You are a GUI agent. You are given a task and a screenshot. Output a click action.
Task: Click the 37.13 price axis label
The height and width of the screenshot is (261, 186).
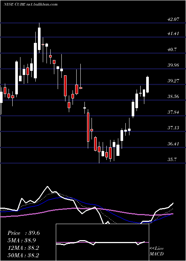[x=173, y=128]
